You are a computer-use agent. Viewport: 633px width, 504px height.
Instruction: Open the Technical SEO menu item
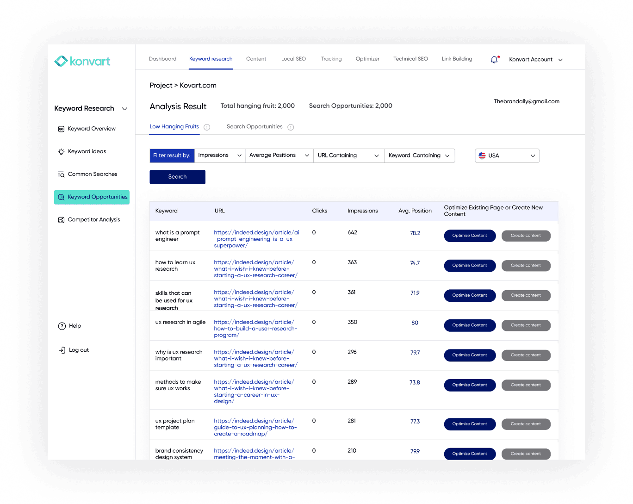pos(410,59)
